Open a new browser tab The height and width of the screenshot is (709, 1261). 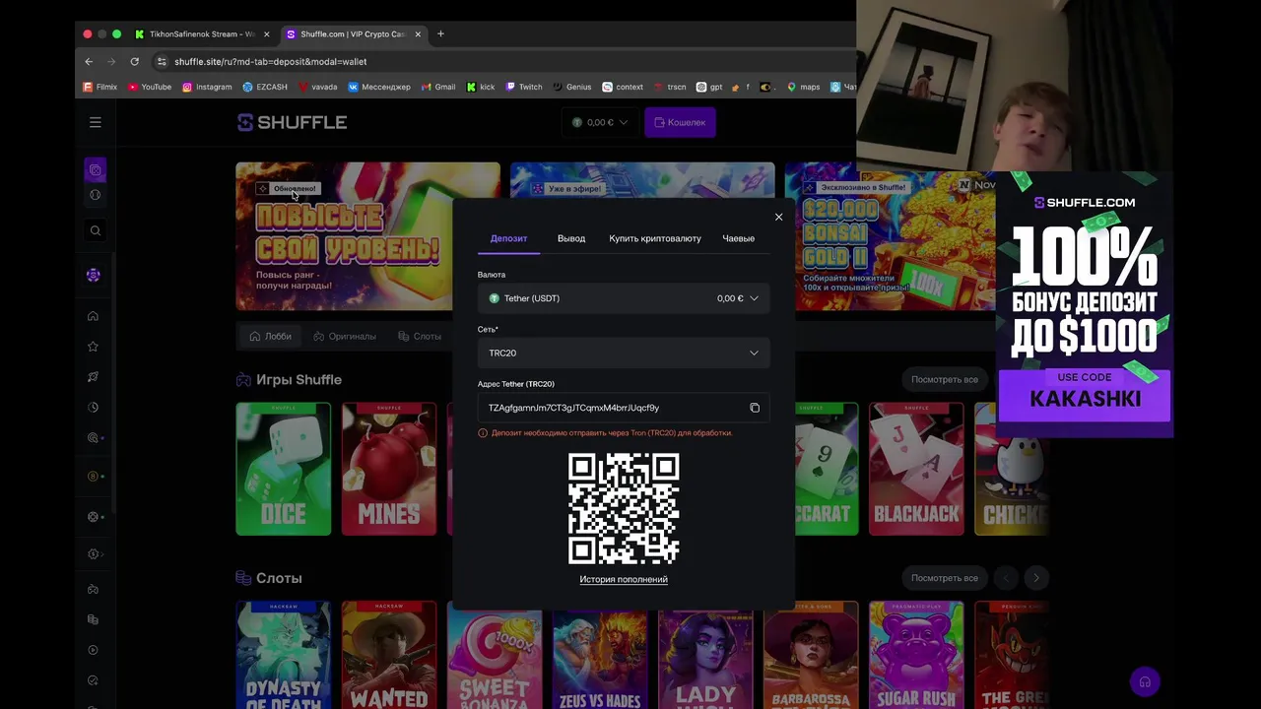(x=440, y=34)
